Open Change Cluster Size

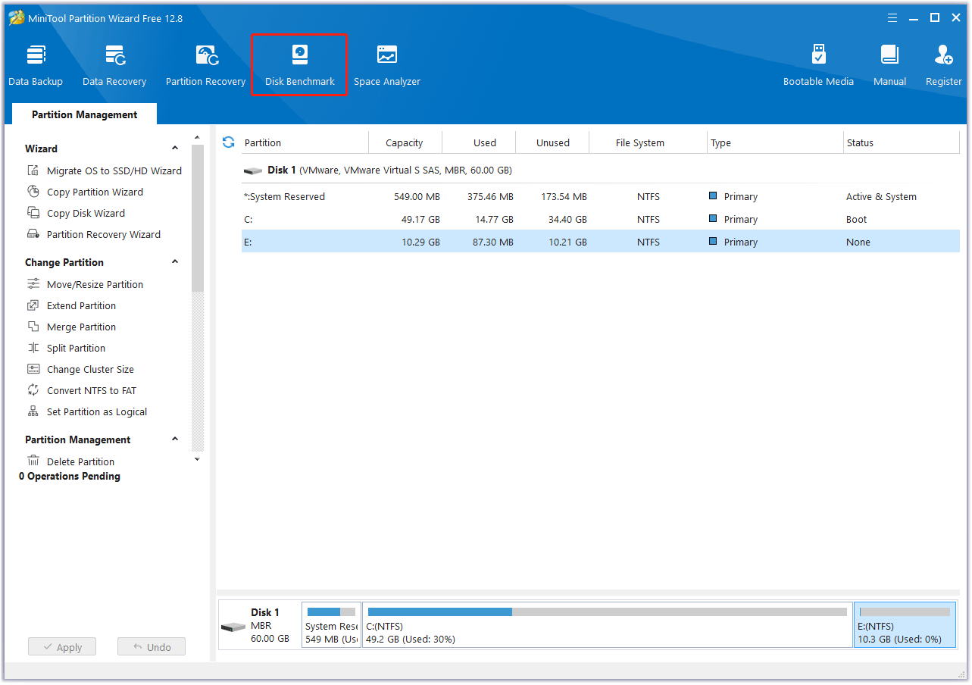(80, 369)
